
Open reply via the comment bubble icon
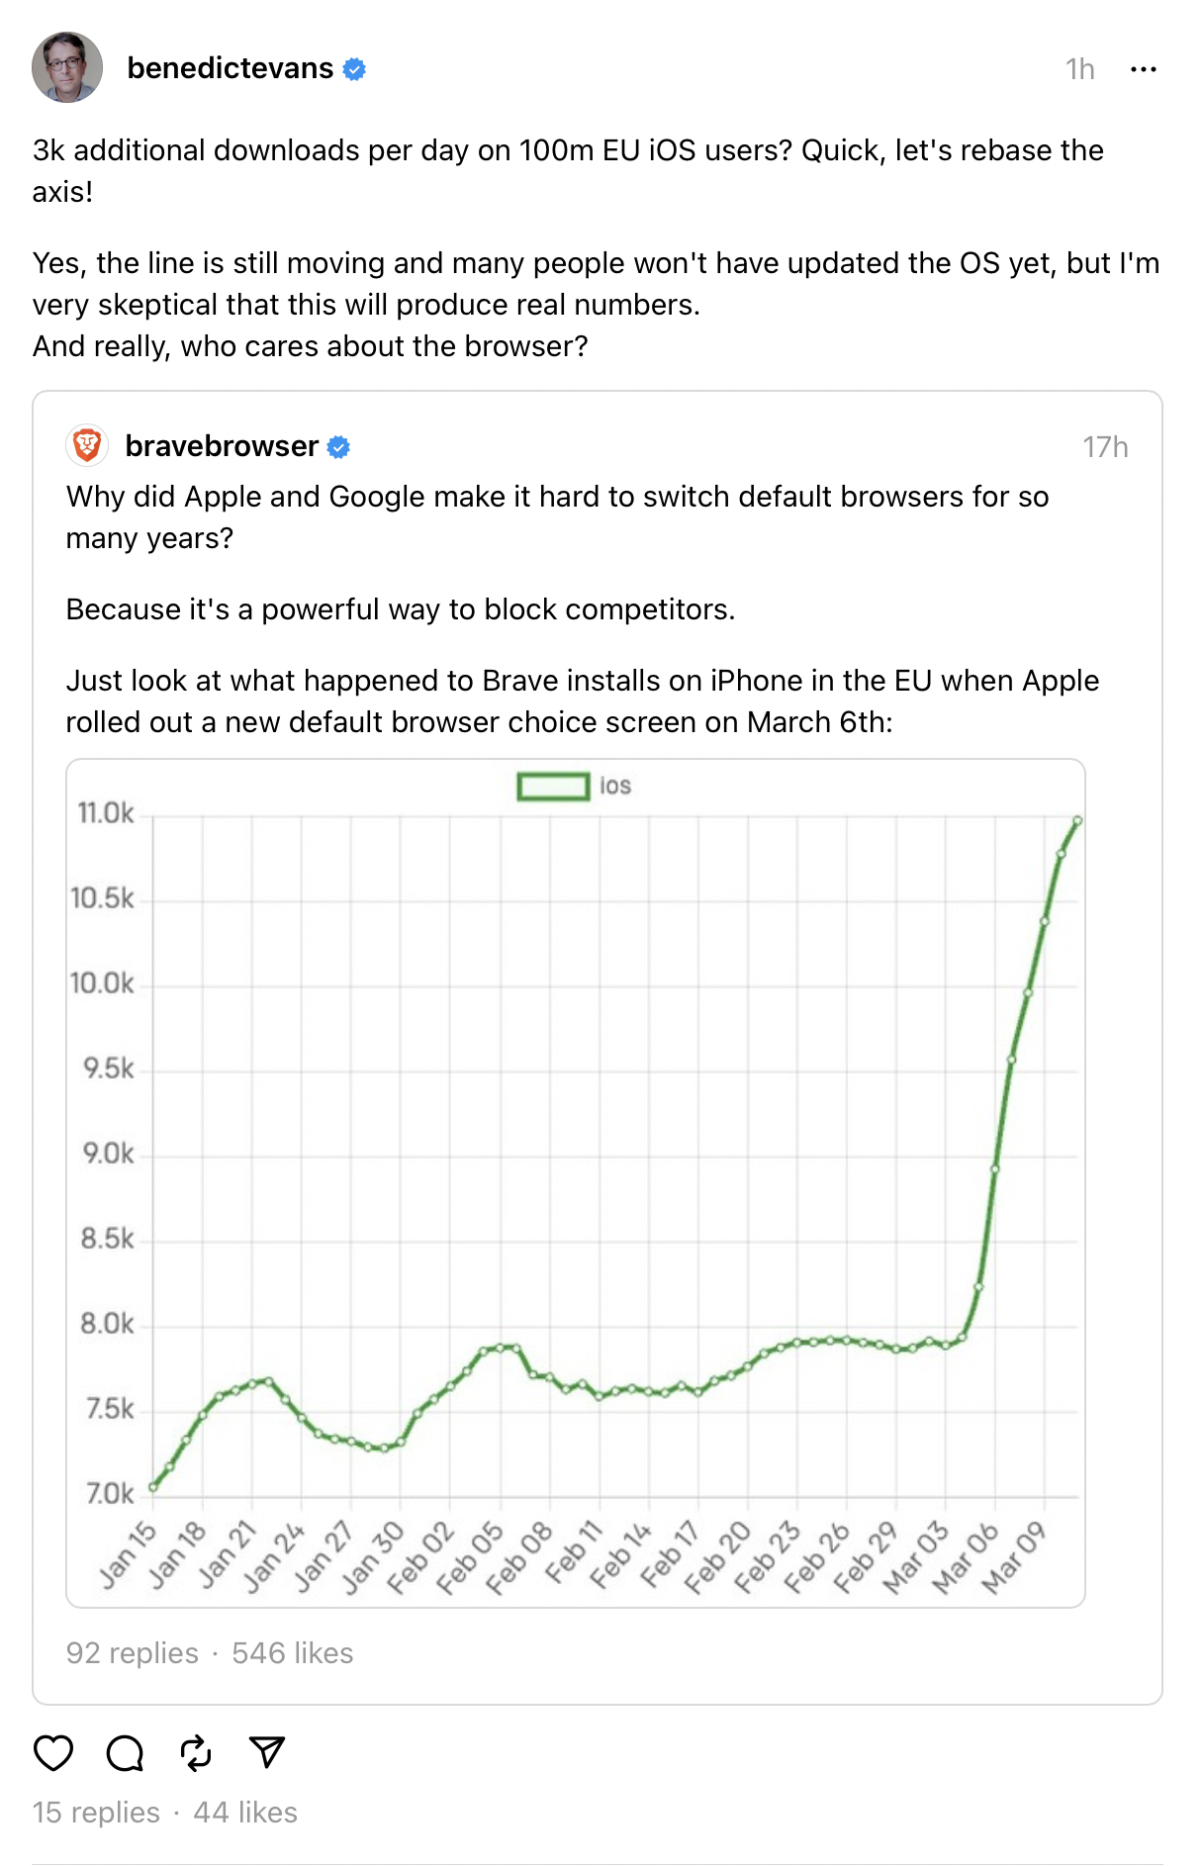tap(125, 1752)
